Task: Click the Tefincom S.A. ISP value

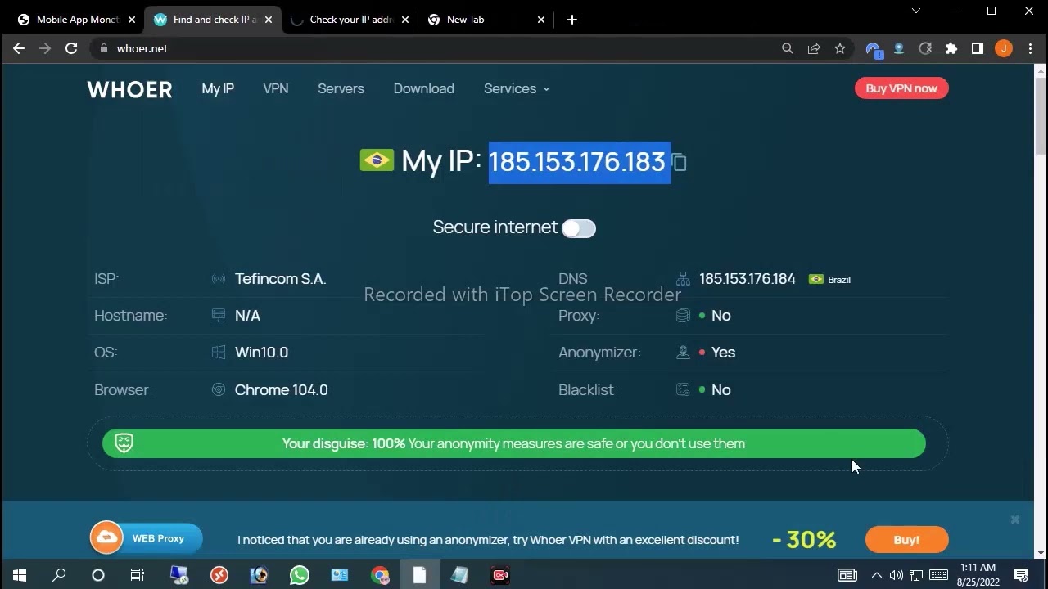Action: (x=281, y=279)
